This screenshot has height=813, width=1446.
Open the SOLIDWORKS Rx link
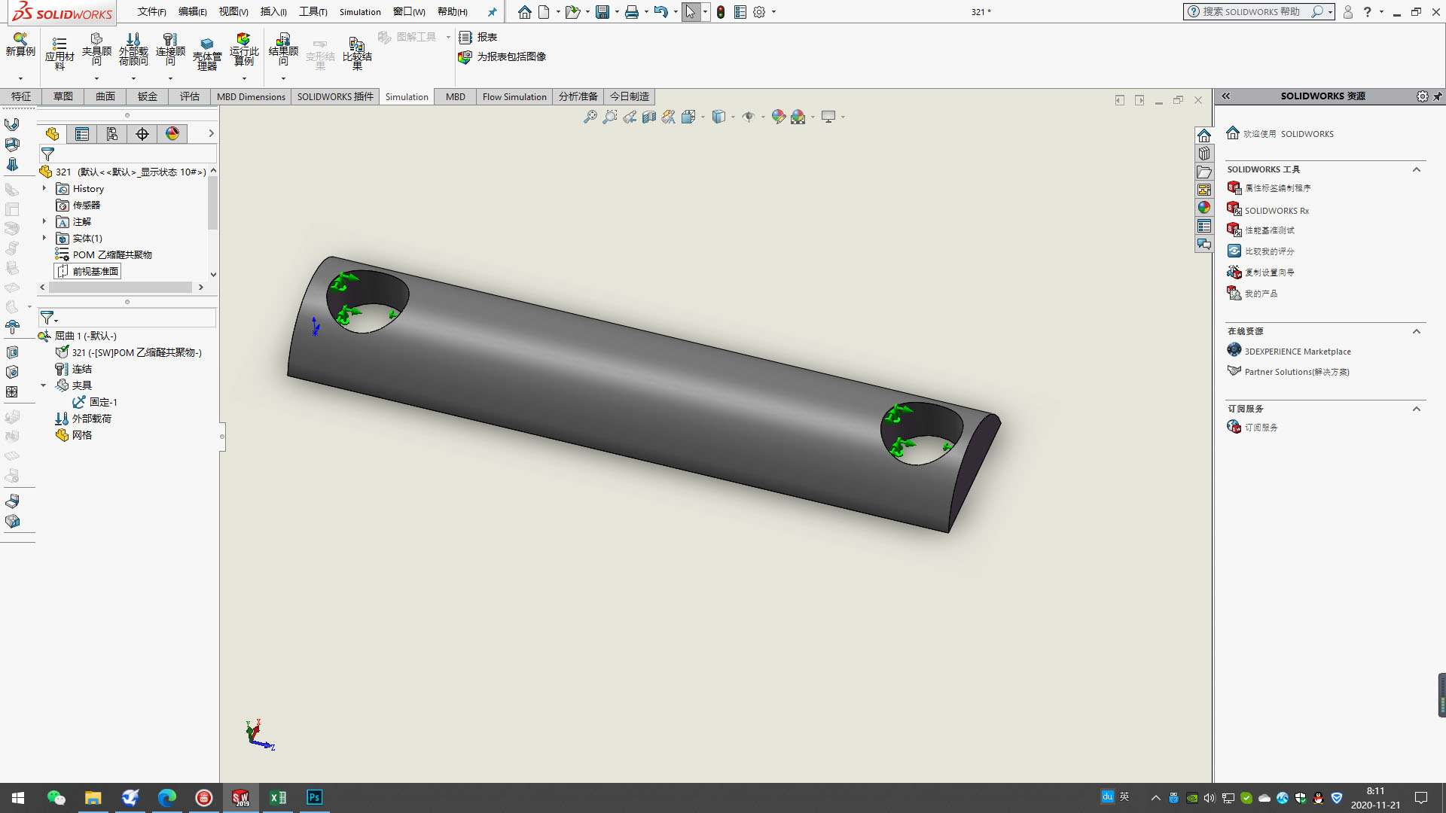coord(1268,210)
